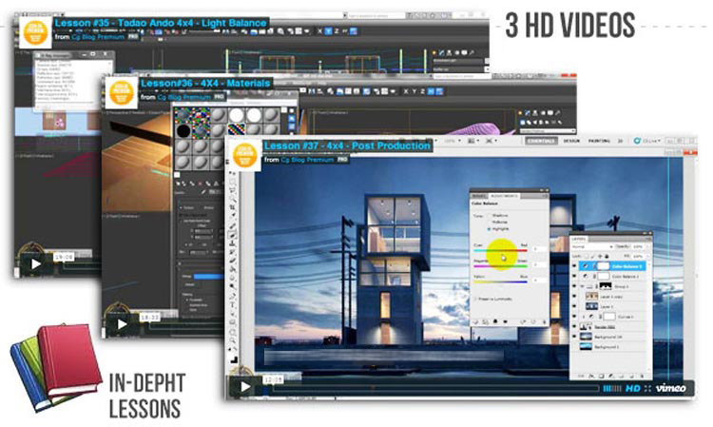Select the Essentials workspace in Photoshop
713x427 pixels.
point(542,141)
